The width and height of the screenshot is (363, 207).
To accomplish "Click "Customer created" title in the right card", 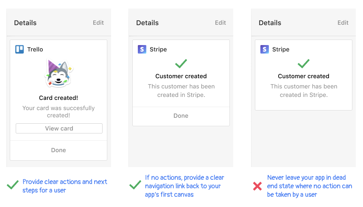I will click(304, 76).
